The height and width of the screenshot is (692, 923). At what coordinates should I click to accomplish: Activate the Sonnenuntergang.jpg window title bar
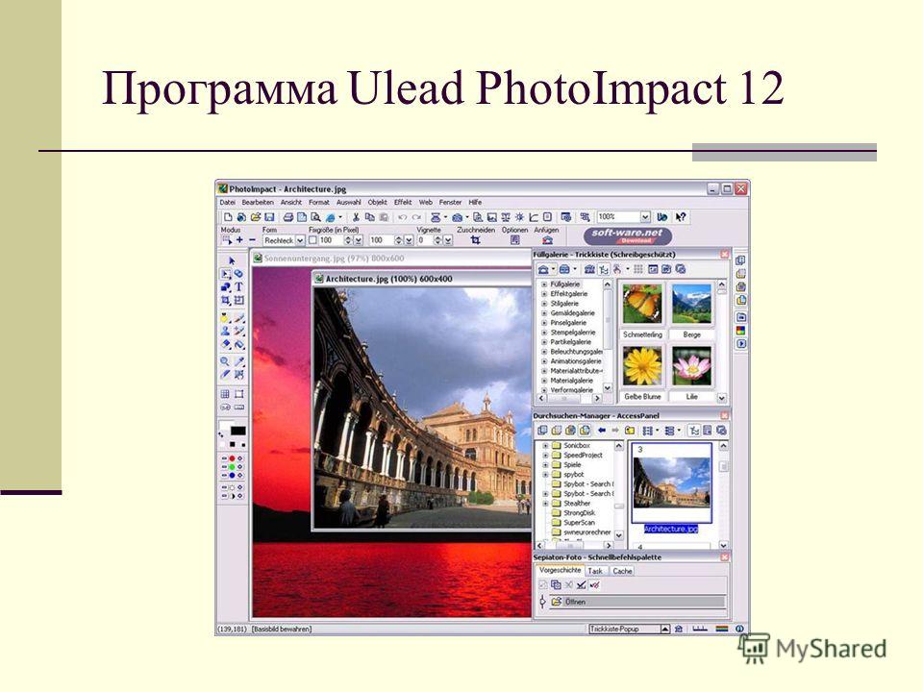pos(390,259)
